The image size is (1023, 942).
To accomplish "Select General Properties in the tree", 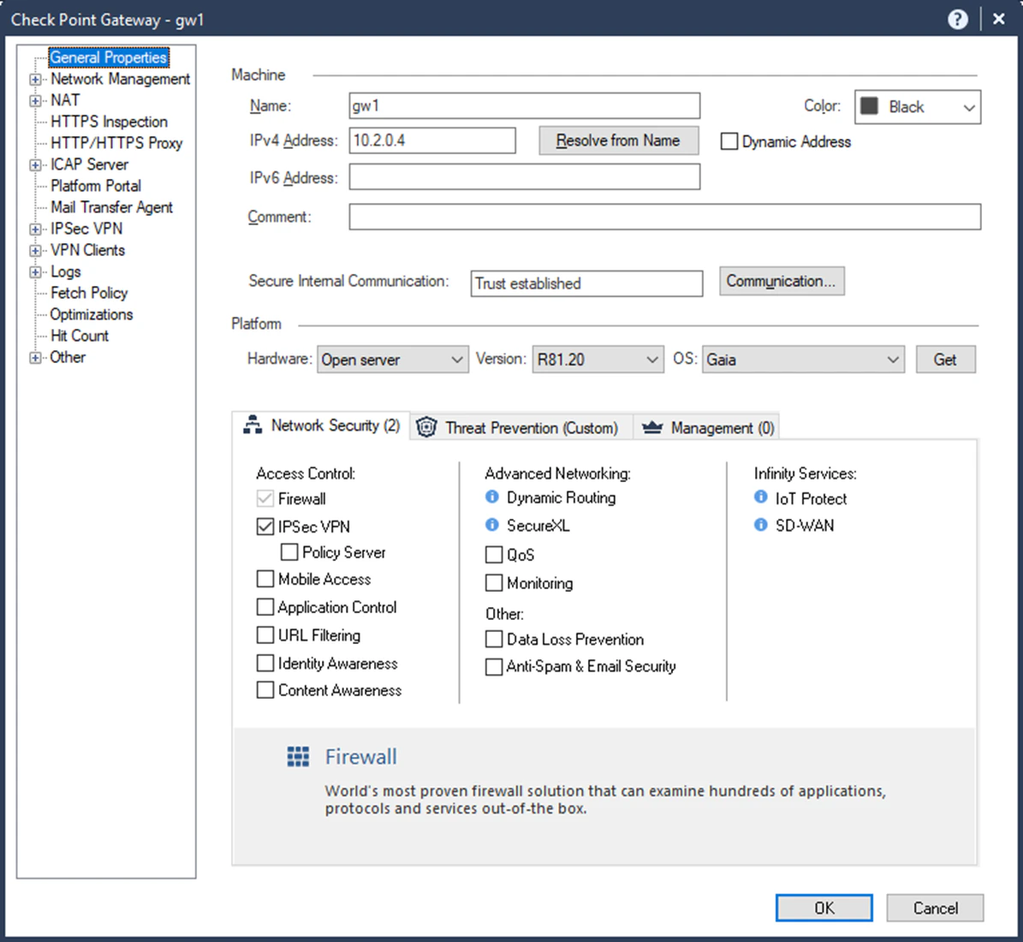I will pyautogui.click(x=109, y=57).
